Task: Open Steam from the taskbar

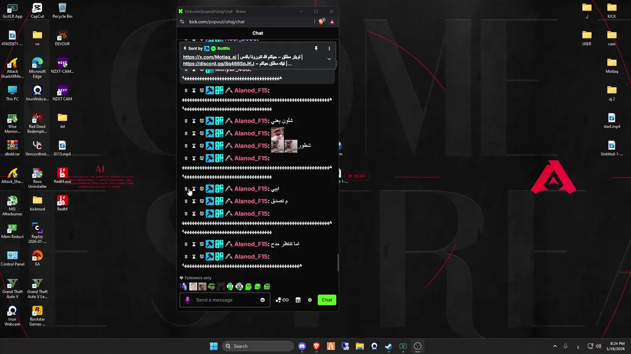Action: 388,346
